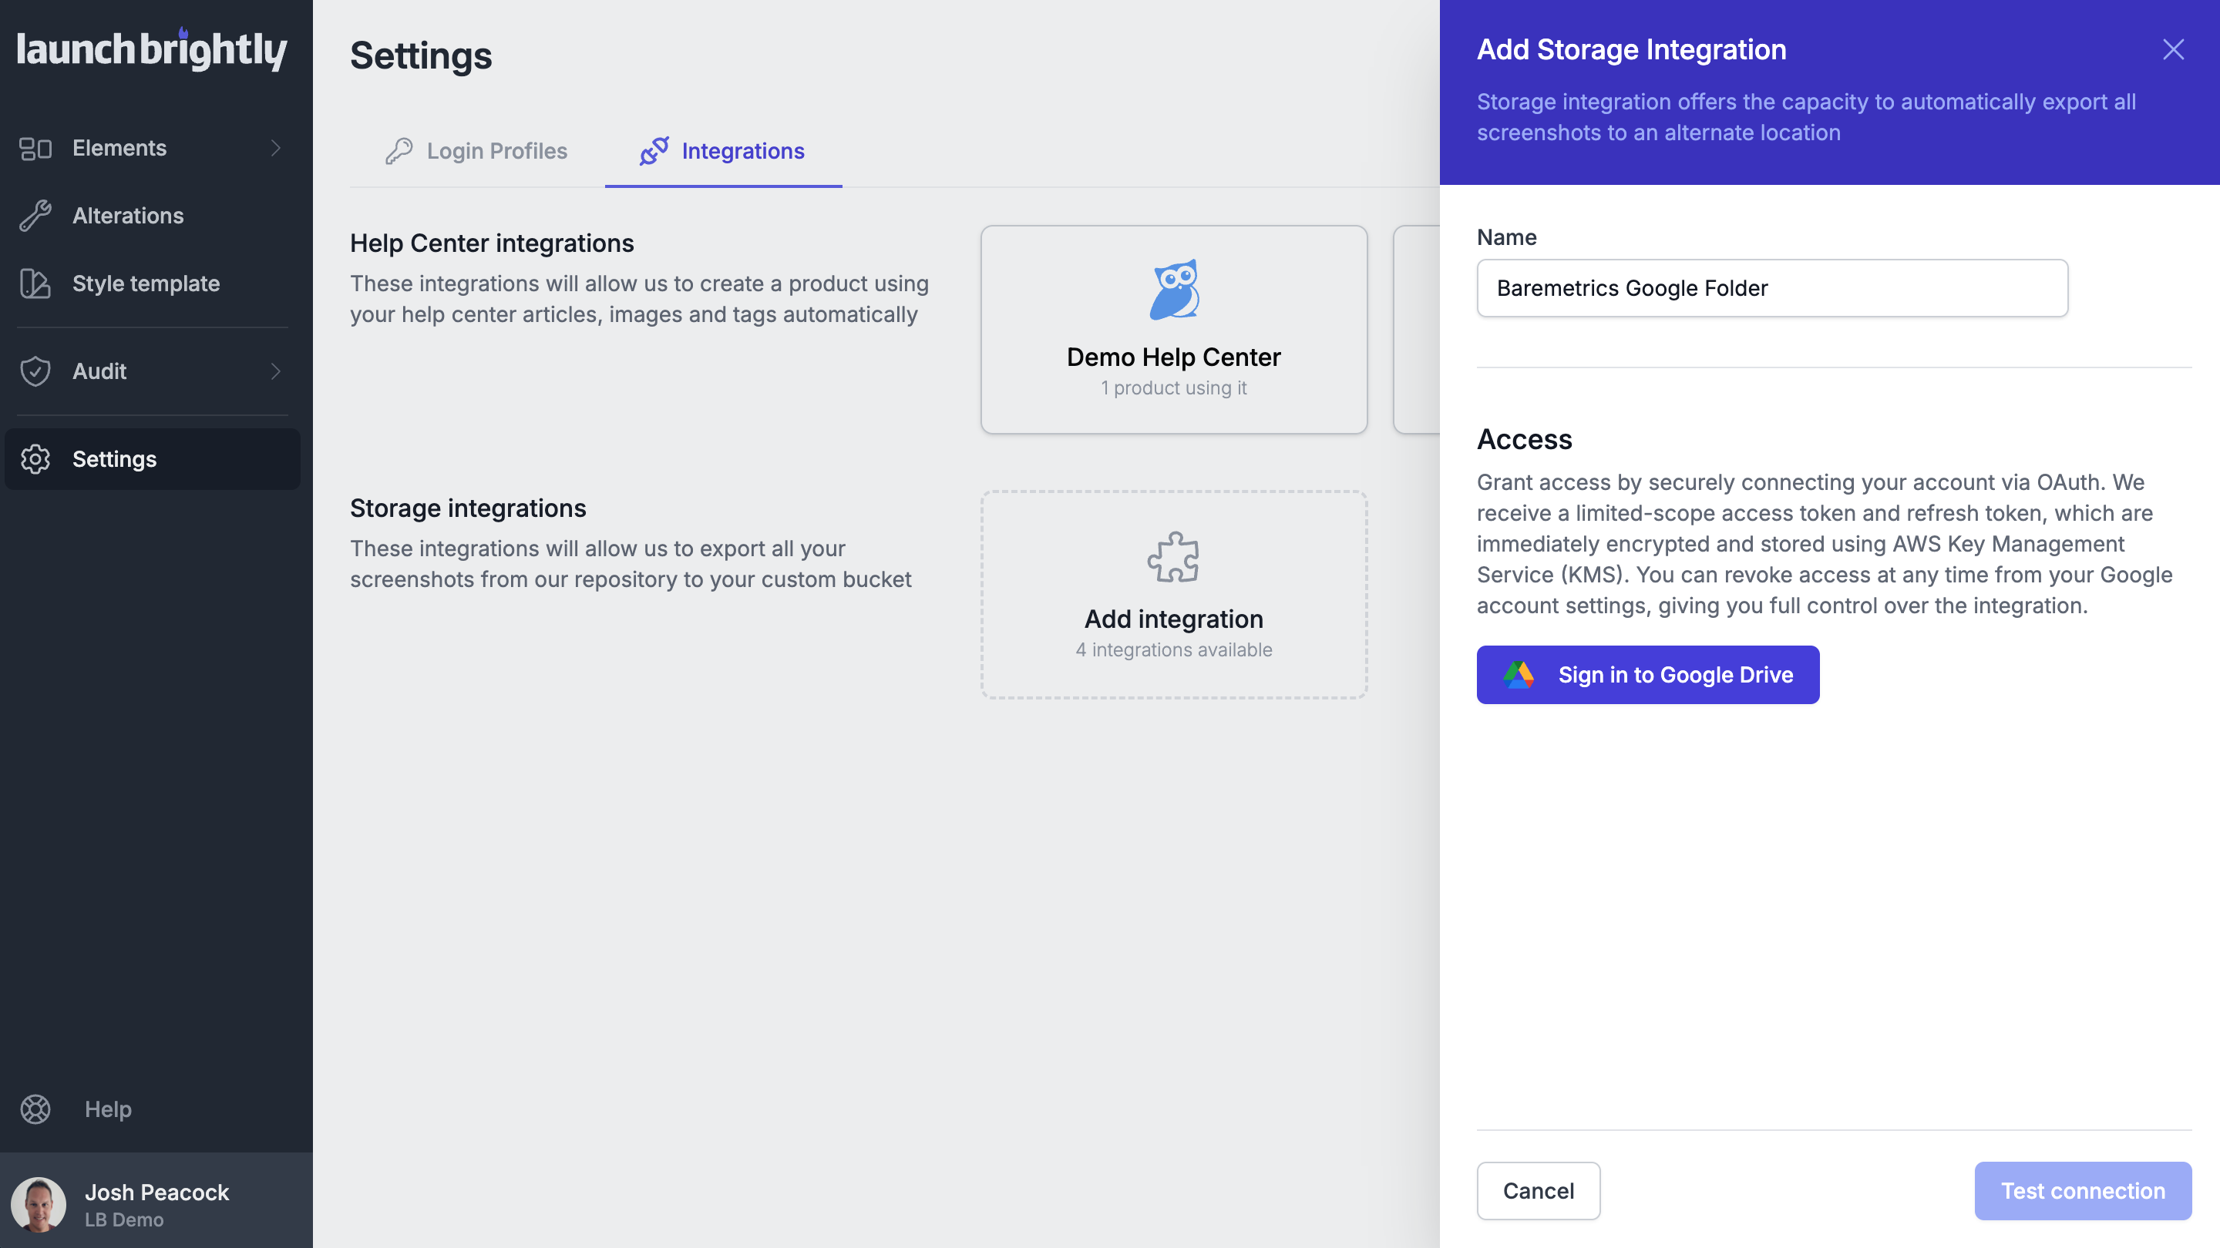
Task: Click the Name input field
Action: tap(1771, 289)
